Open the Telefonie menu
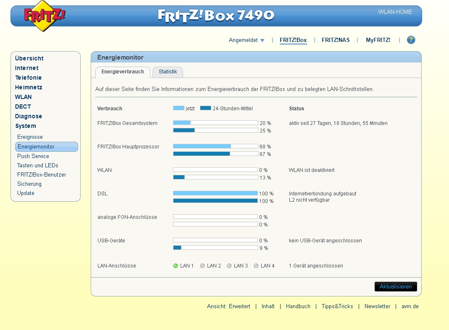The image size is (449, 330). (28, 78)
